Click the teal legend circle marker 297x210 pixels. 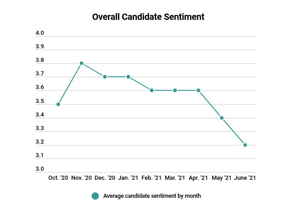click(95, 196)
